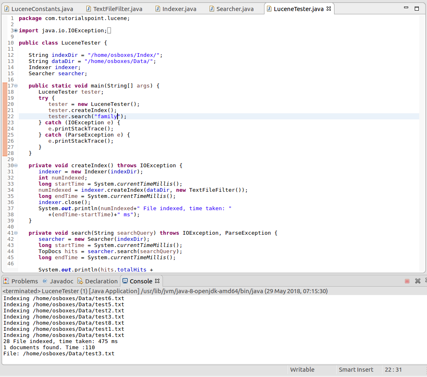Viewport: 427px width, 377px height.
Task: Click console output File: /home/osboxes/Data/test3.txt
Action: (x=59, y=354)
